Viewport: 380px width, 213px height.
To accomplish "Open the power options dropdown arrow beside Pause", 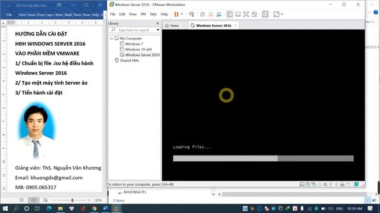I will 182,14.
